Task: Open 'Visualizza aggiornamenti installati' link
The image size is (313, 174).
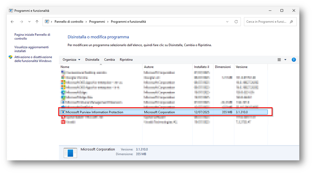Action: 32,49
